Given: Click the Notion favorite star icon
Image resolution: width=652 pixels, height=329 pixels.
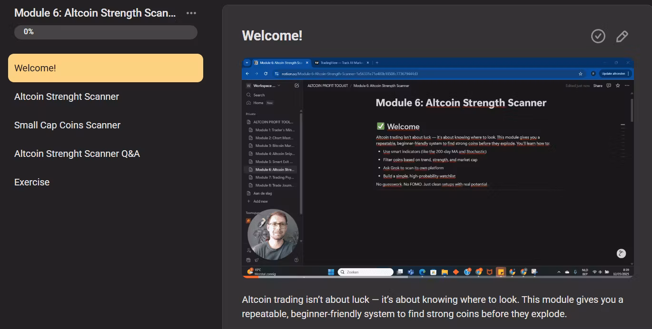Looking at the screenshot, I should tap(618, 86).
